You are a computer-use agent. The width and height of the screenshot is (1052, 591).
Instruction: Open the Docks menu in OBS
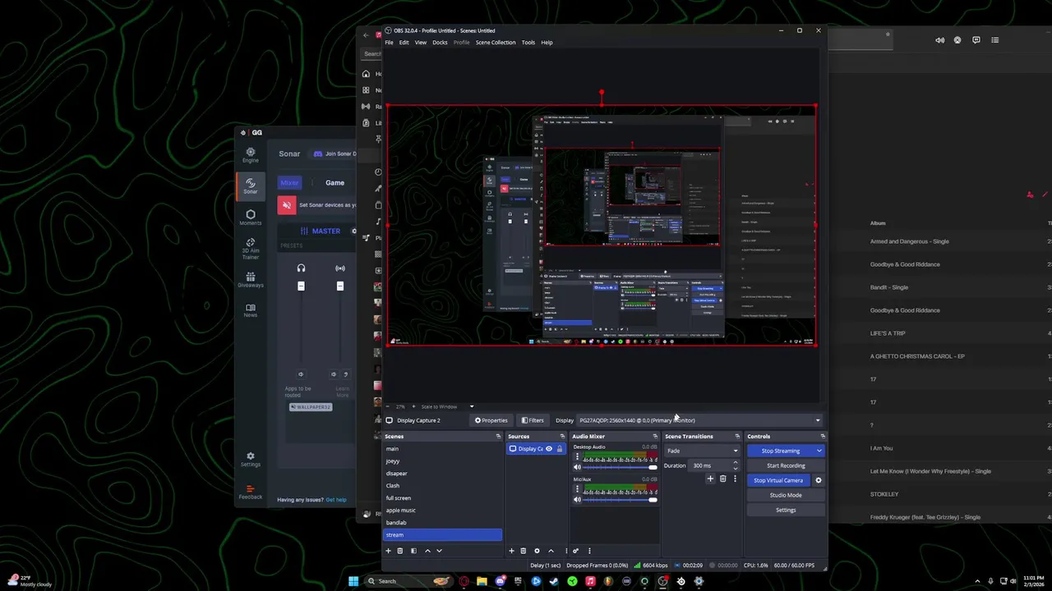point(440,42)
